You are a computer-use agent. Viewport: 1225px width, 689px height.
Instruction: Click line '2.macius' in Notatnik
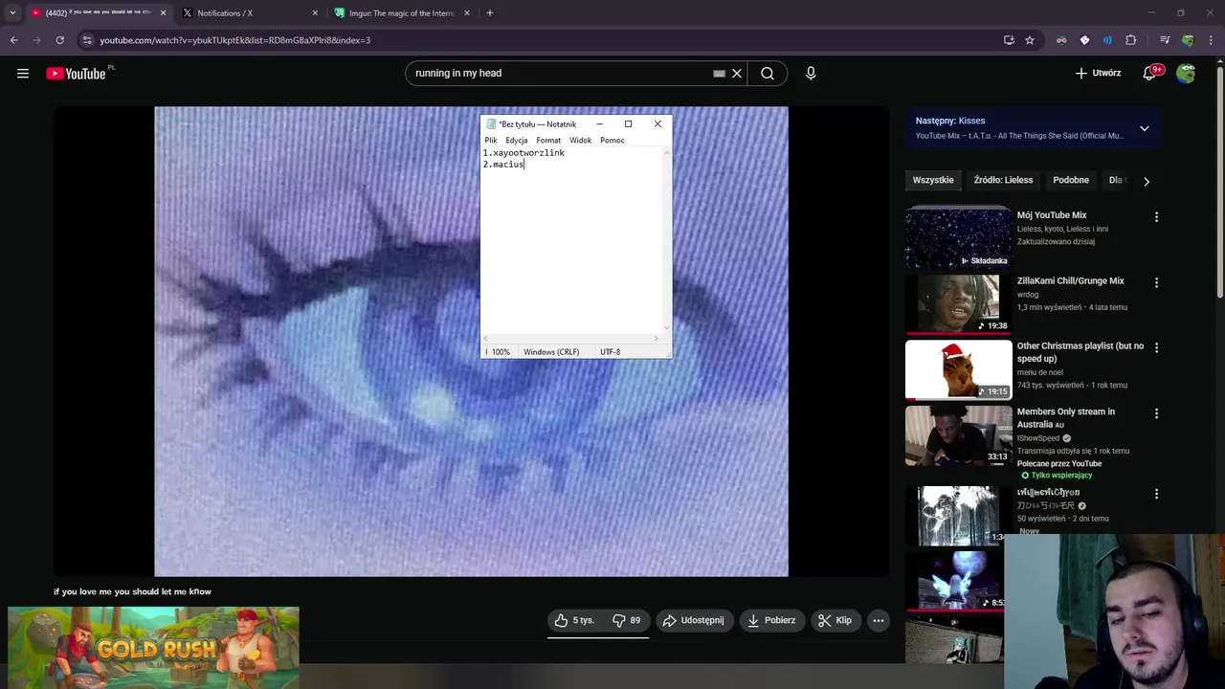coord(503,165)
